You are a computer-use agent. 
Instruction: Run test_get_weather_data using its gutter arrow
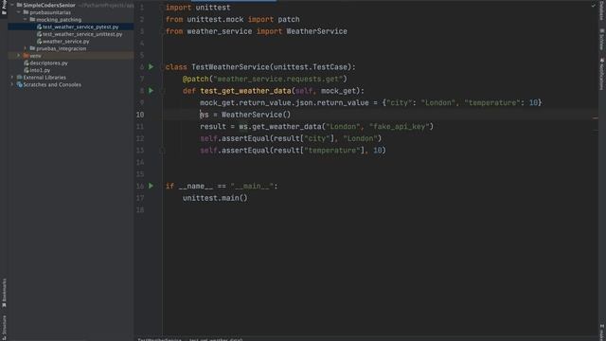tap(151, 91)
